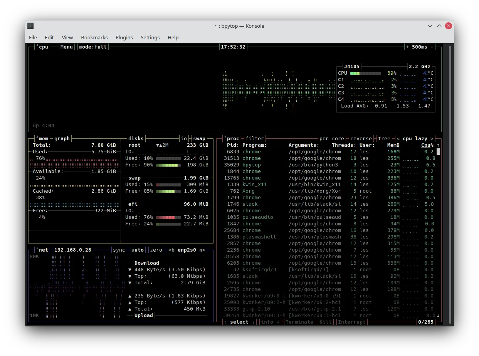479x356 pixels.
Task: Click the process list scroll handle
Action: coord(438,151)
